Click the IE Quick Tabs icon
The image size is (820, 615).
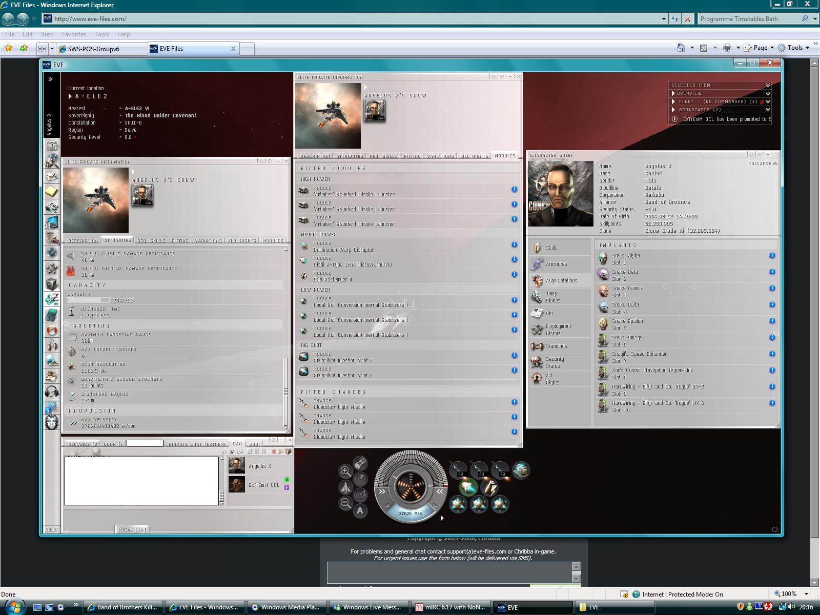tap(42, 49)
